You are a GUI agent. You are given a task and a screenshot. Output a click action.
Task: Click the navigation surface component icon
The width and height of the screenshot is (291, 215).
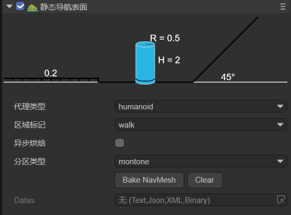[x=32, y=8]
